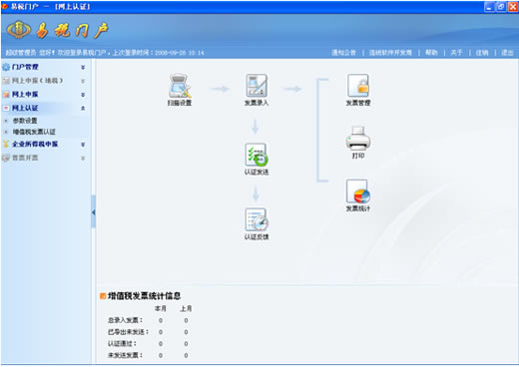Open the 认证反馈 feedback icon
The height and width of the screenshot is (367, 519).
257,219
